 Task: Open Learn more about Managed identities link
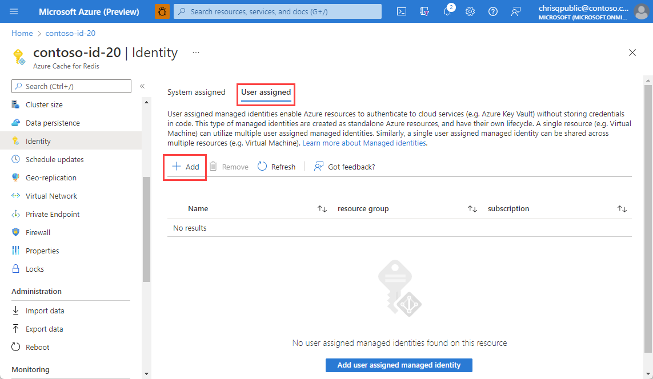[364, 143]
